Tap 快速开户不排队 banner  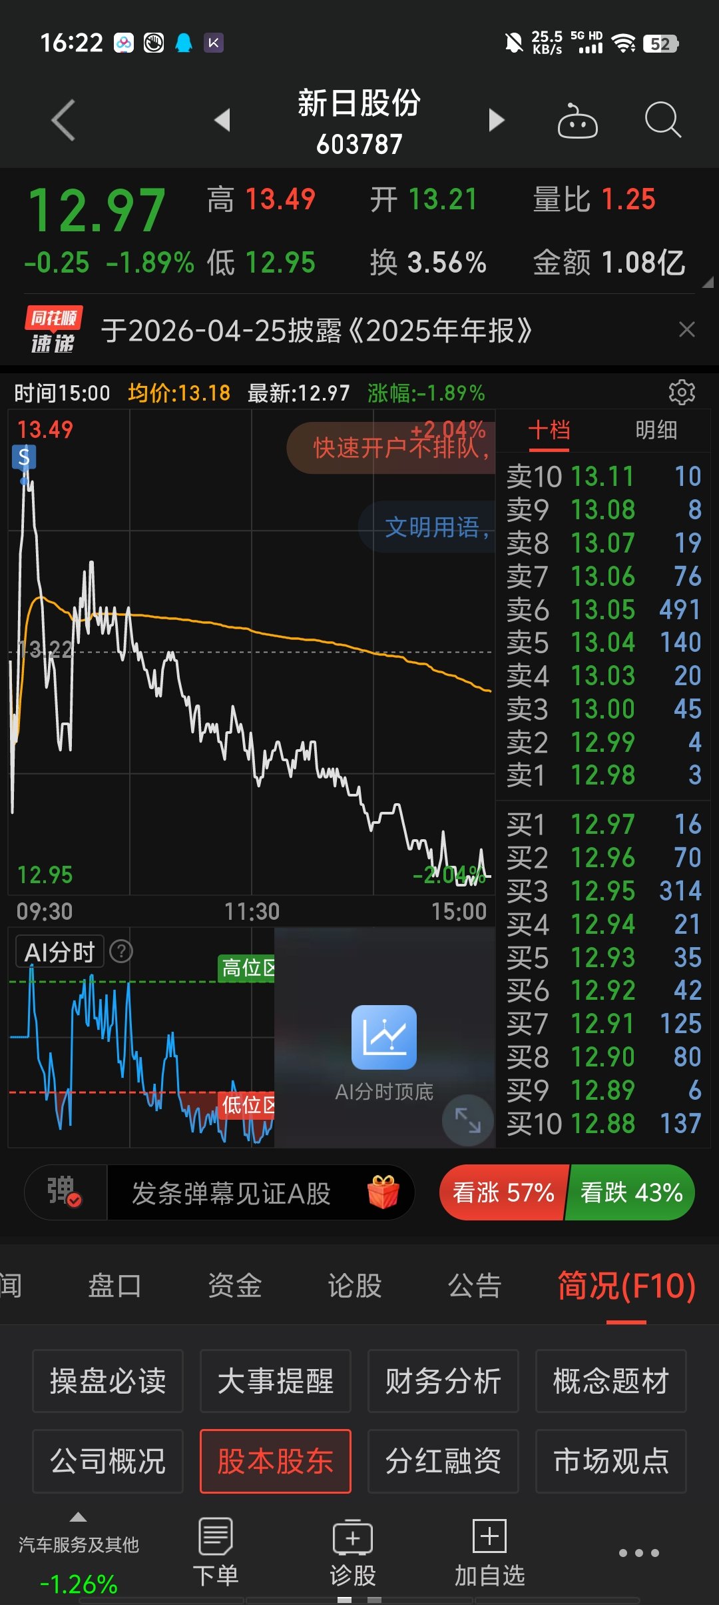pyautogui.click(x=391, y=448)
